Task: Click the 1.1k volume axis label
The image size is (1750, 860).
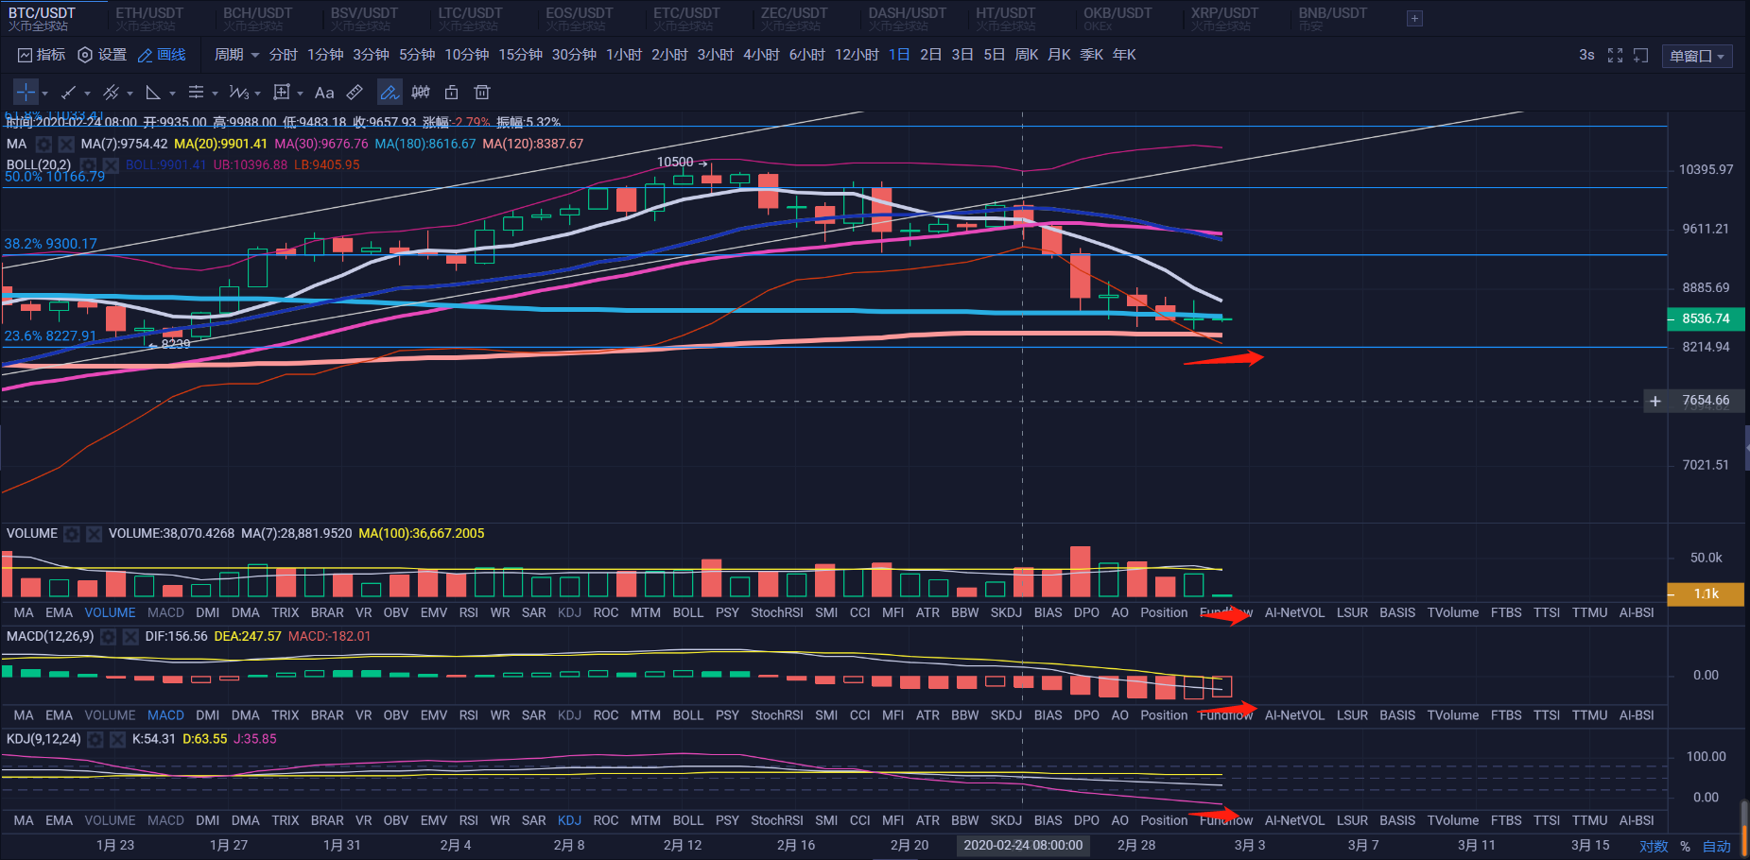Action: coord(1706,593)
